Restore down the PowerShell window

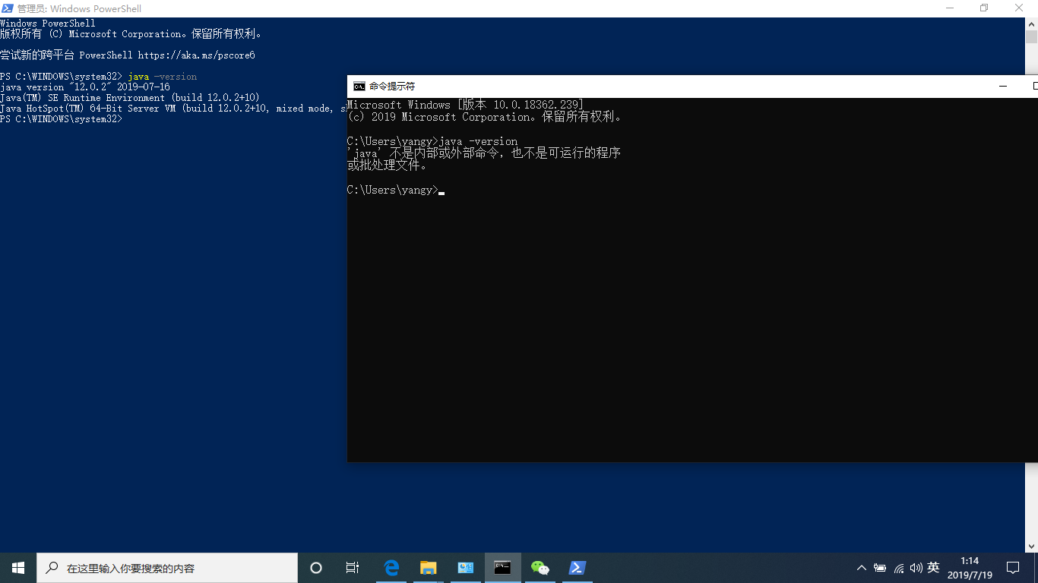point(984,8)
